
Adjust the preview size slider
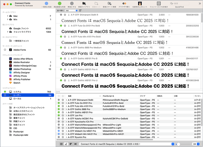[x=178, y=144]
